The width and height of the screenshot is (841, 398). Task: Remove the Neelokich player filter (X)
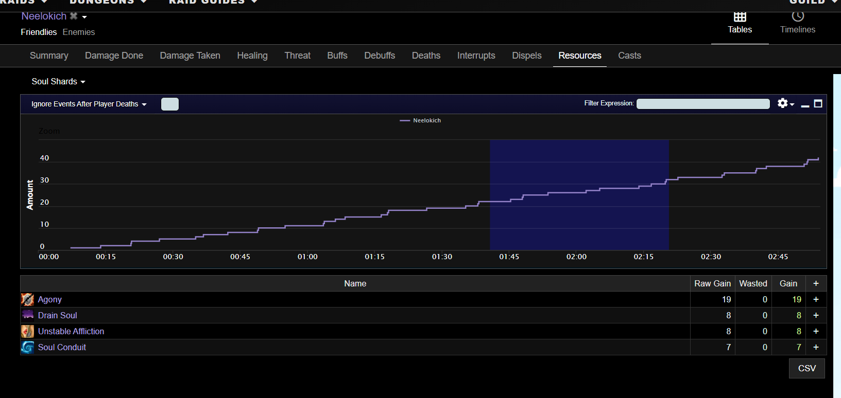point(74,16)
